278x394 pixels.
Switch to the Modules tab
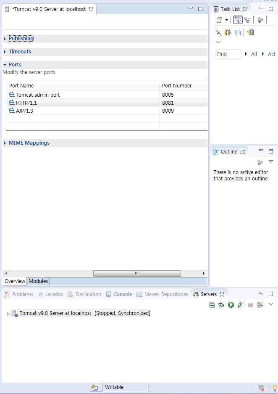coord(38,281)
